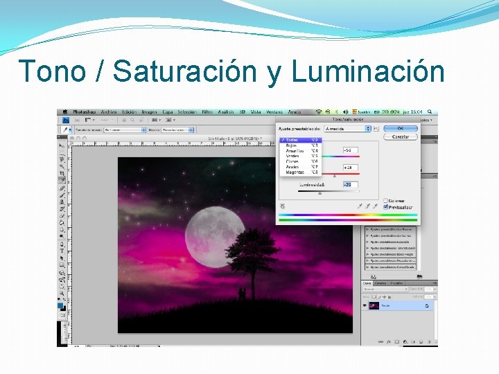This screenshot has width=499, height=374.
Task: Open Spotlight search magnifier in menu bar
Action: [x=430, y=112]
